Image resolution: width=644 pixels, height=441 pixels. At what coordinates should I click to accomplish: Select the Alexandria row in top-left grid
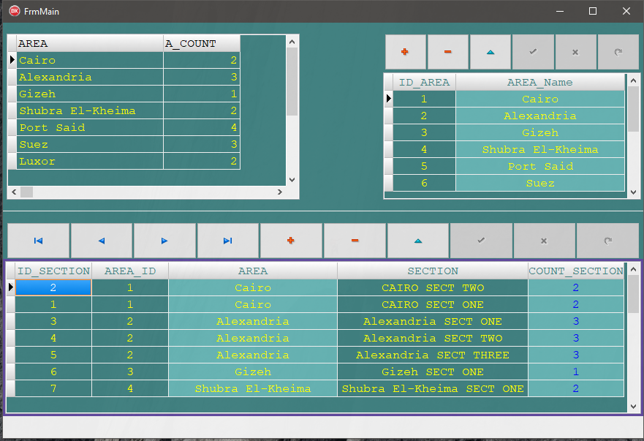pos(128,78)
